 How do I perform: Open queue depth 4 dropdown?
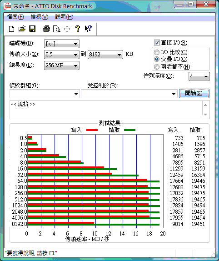[x=199, y=76]
